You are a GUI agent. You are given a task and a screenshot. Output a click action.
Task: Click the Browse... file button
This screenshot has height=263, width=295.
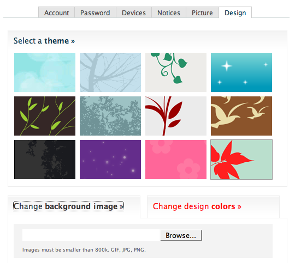[x=181, y=235]
